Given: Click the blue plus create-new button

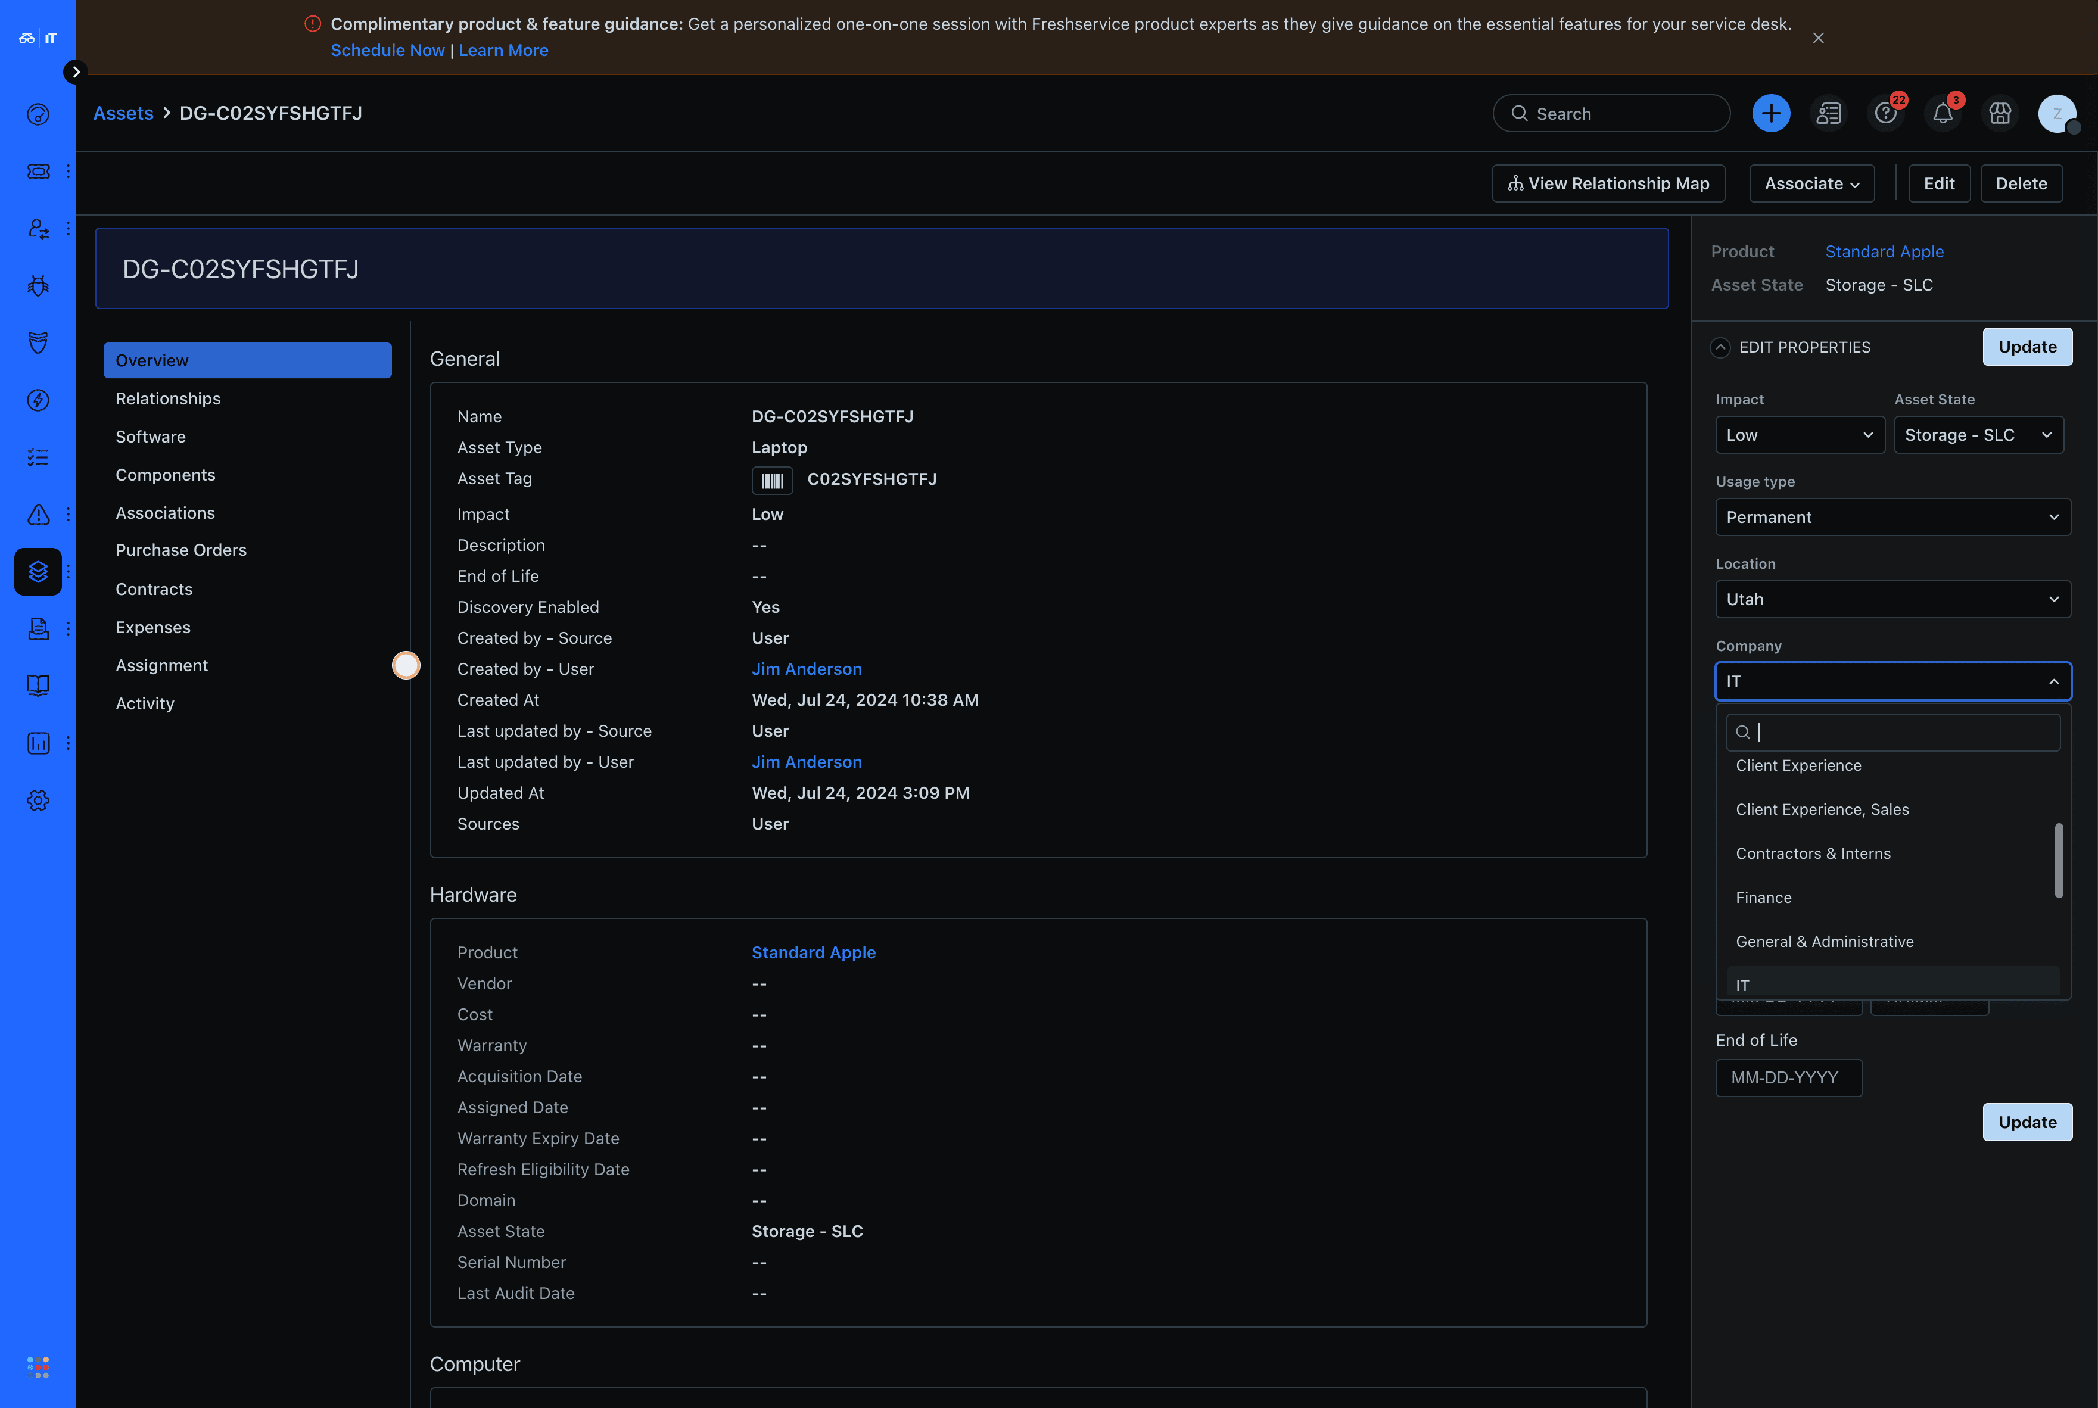Looking at the screenshot, I should click(x=1771, y=113).
